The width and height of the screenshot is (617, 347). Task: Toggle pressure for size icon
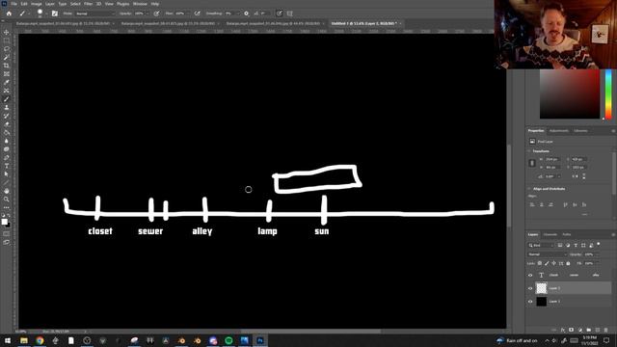280,13
